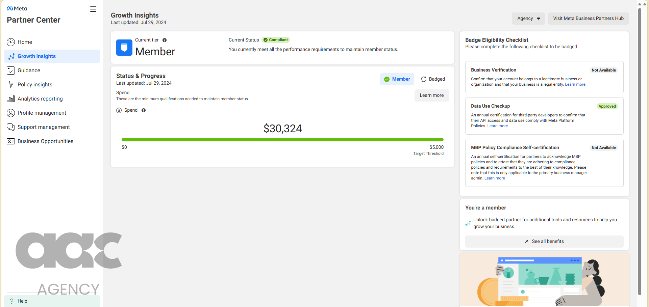Click the green spend progress bar
Viewport: 649px width, 307px height.
click(x=282, y=140)
